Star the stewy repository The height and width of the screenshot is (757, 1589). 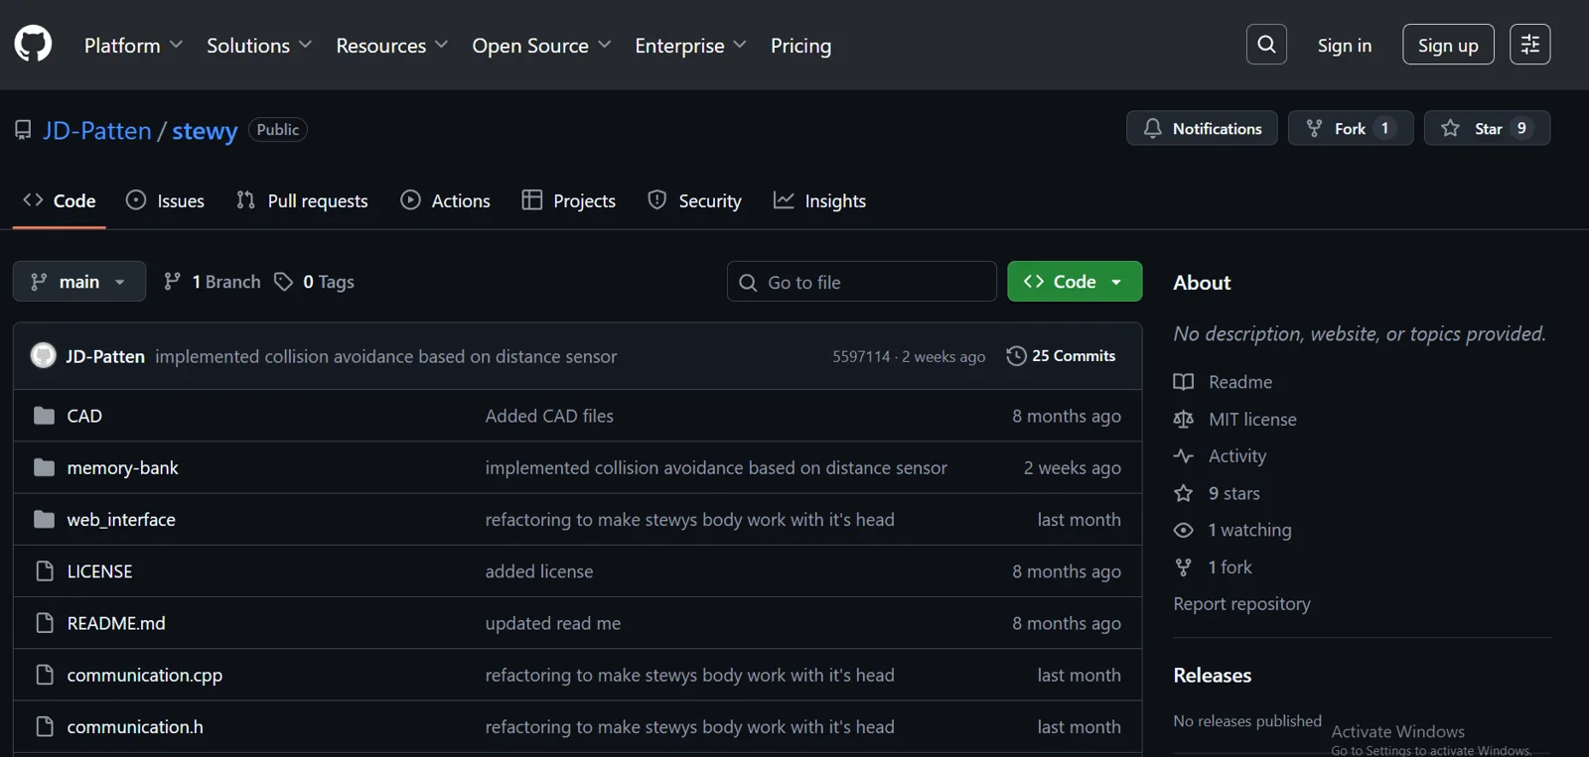[x=1487, y=128]
